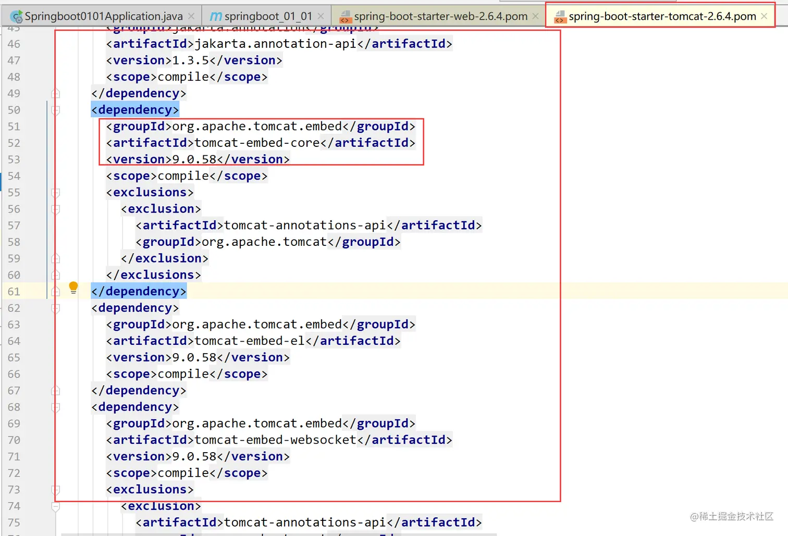Click version 9.0.58 on line 53
This screenshot has height=536, width=788.
click(194, 159)
